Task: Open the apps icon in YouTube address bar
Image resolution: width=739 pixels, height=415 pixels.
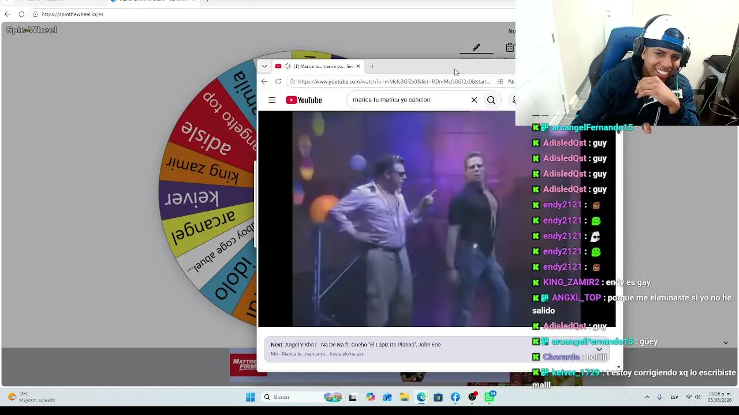Action: 501,82
